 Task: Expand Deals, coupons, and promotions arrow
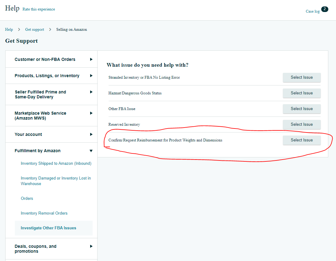click(x=91, y=246)
